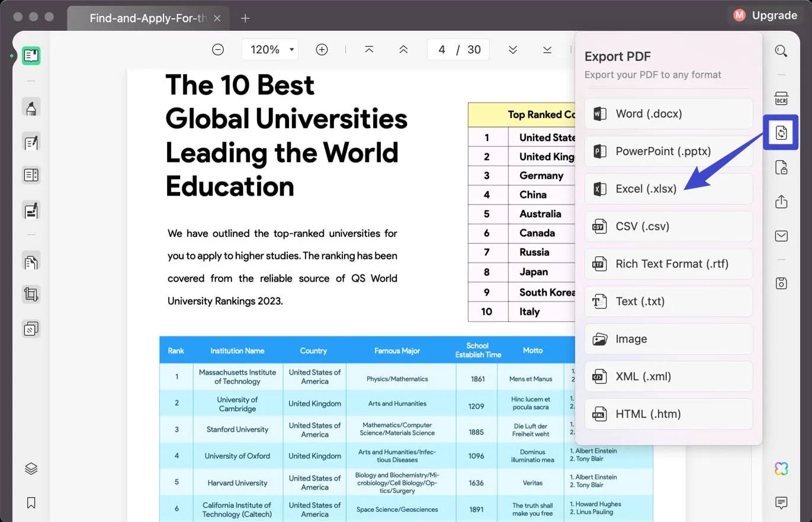Click the 'Germany' row in ranked countries
The image size is (812, 522).
click(x=521, y=175)
